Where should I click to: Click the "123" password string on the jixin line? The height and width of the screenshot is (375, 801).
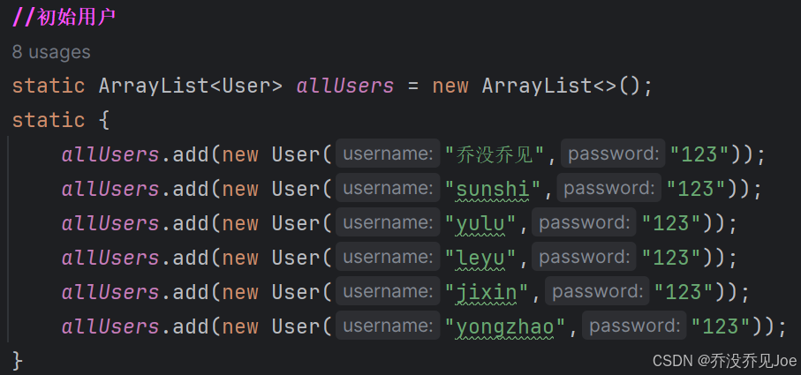tap(684, 291)
